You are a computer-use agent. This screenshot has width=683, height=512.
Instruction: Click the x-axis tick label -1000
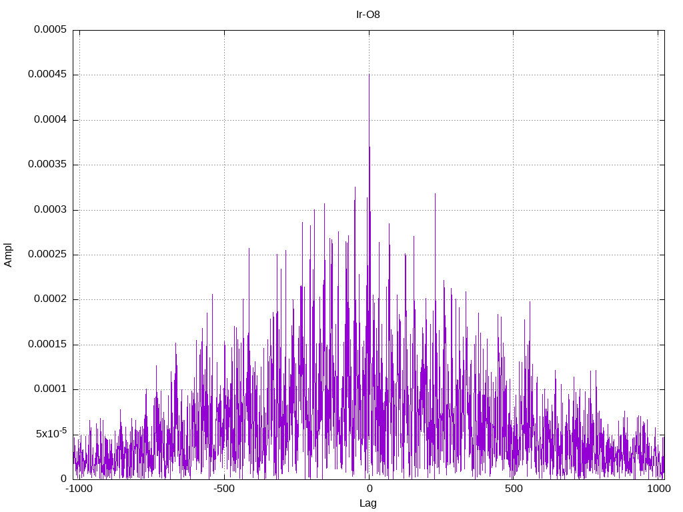click(x=79, y=489)
